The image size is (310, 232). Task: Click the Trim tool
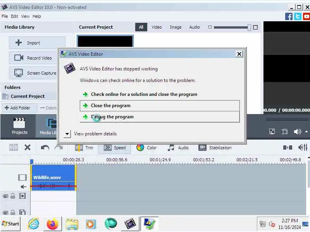click(84, 148)
